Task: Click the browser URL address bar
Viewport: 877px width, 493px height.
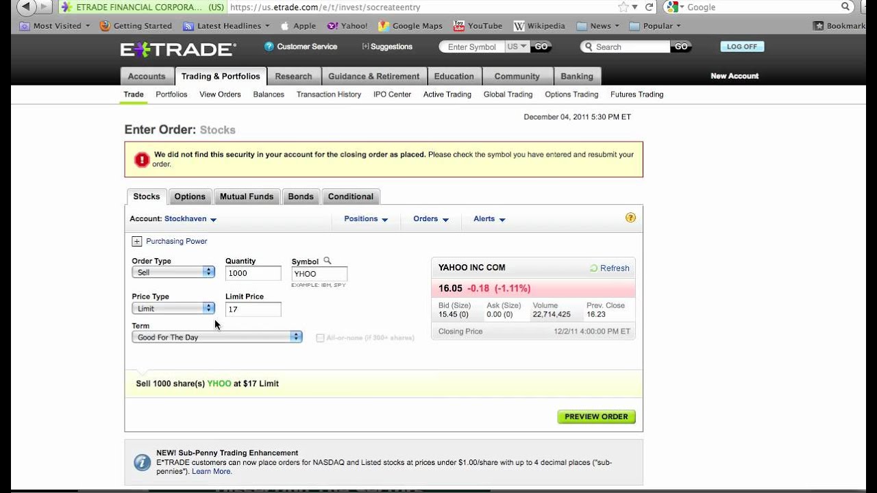Action: tap(421, 7)
